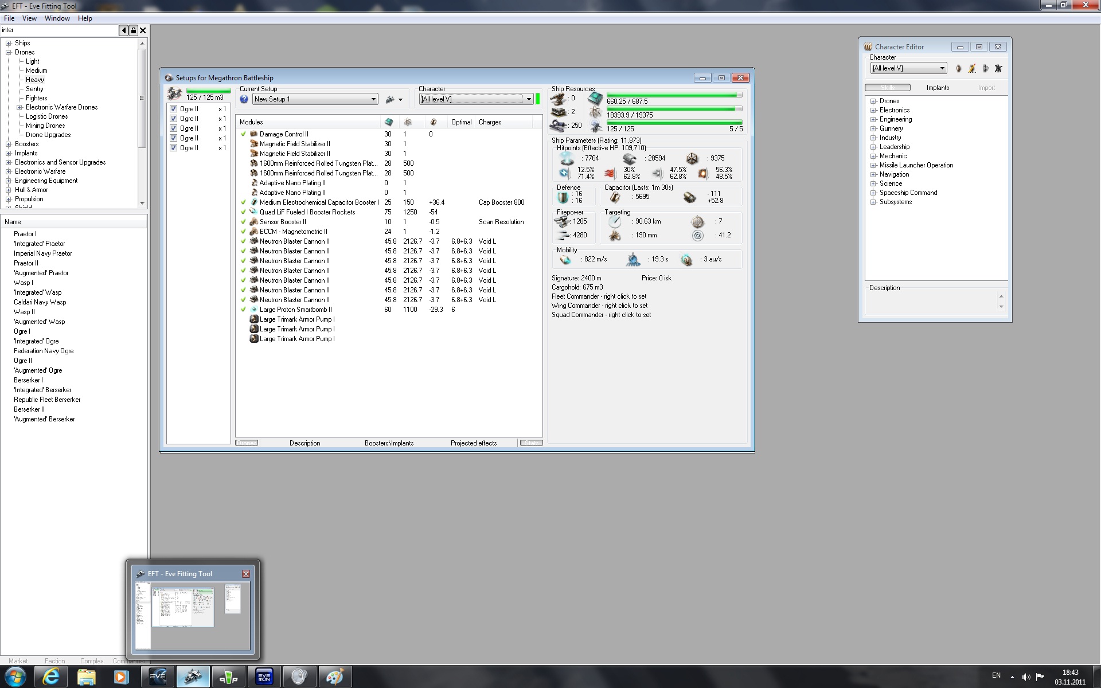Click the back arrow icon beside search
This screenshot has height=688, width=1101.
pos(123,30)
